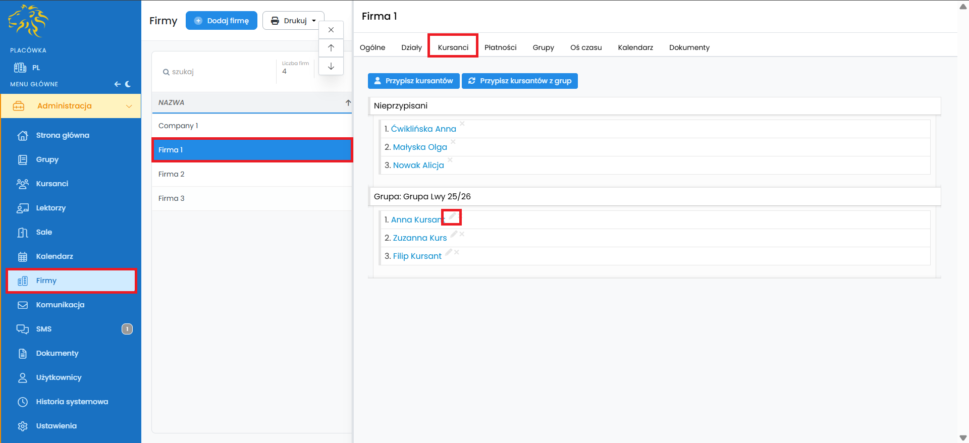Viewport: 969px width, 443px height.
Task: Collapse sidebar with the left arrow icon
Action: [117, 84]
